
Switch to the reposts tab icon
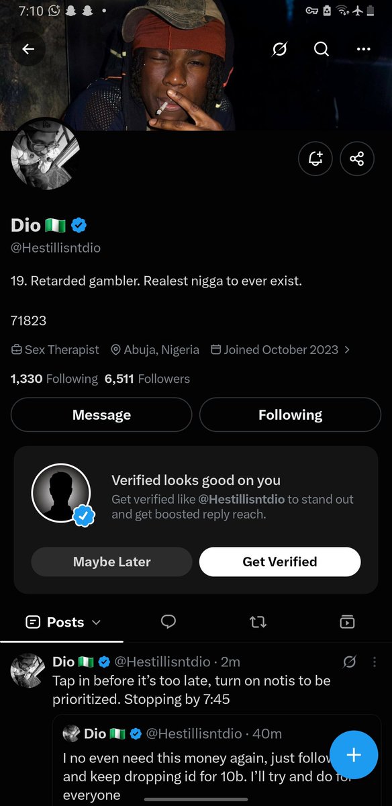pyautogui.click(x=258, y=622)
